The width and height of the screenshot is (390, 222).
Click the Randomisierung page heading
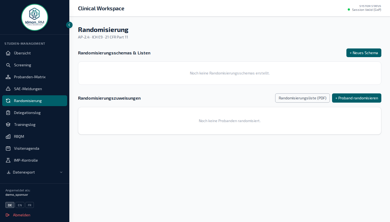click(x=103, y=30)
